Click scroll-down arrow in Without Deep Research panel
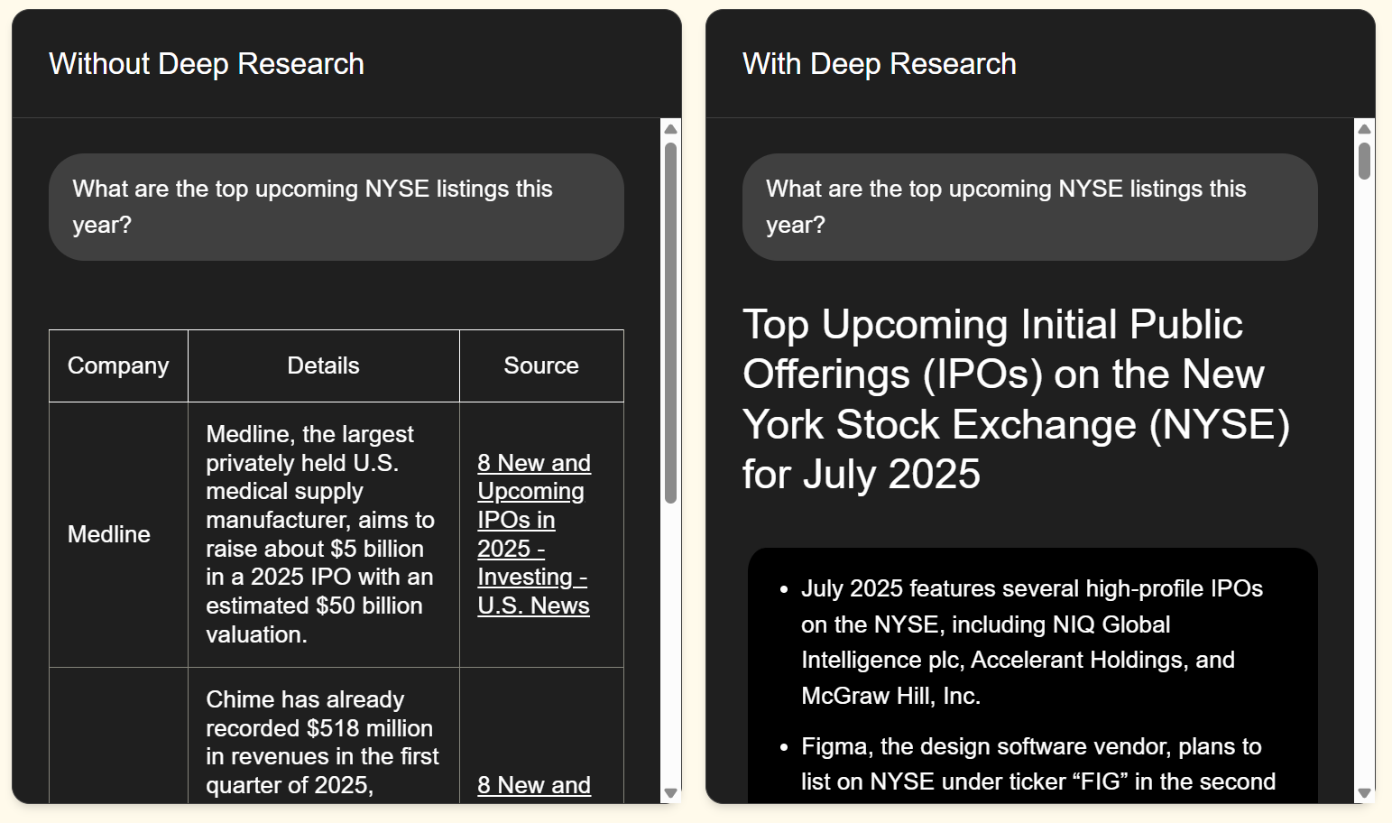The height and width of the screenshot is (823, 1392). pos(670,793)
